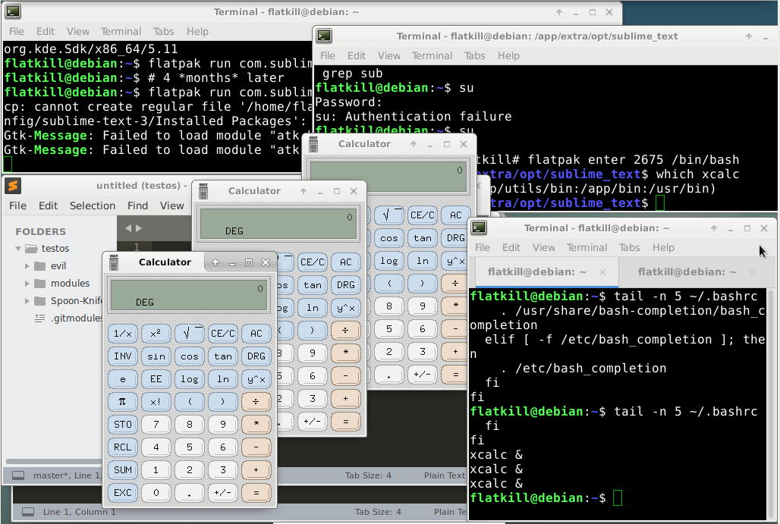Image resolution: width=780 pixels, height=524 pixels.
Task: Click the AC key in front Calculator
Action: 256,333
